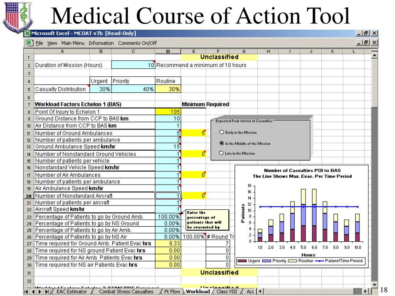395x296 pixels.
Task: Click Urgent casualty percentage 30% cell
Action: coord(101,89)
